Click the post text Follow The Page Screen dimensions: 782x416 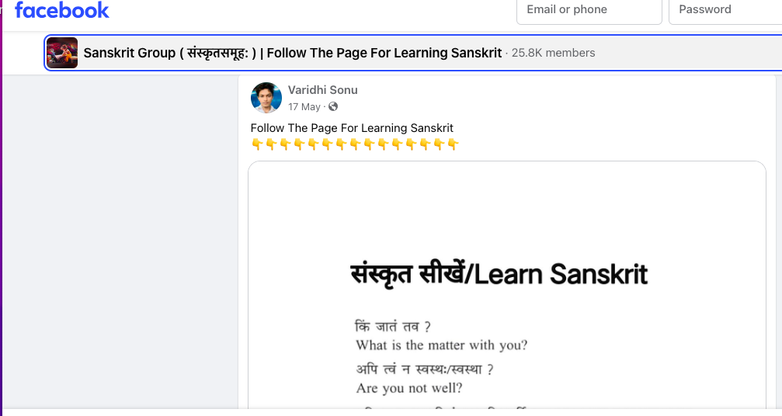click(352, 128)
